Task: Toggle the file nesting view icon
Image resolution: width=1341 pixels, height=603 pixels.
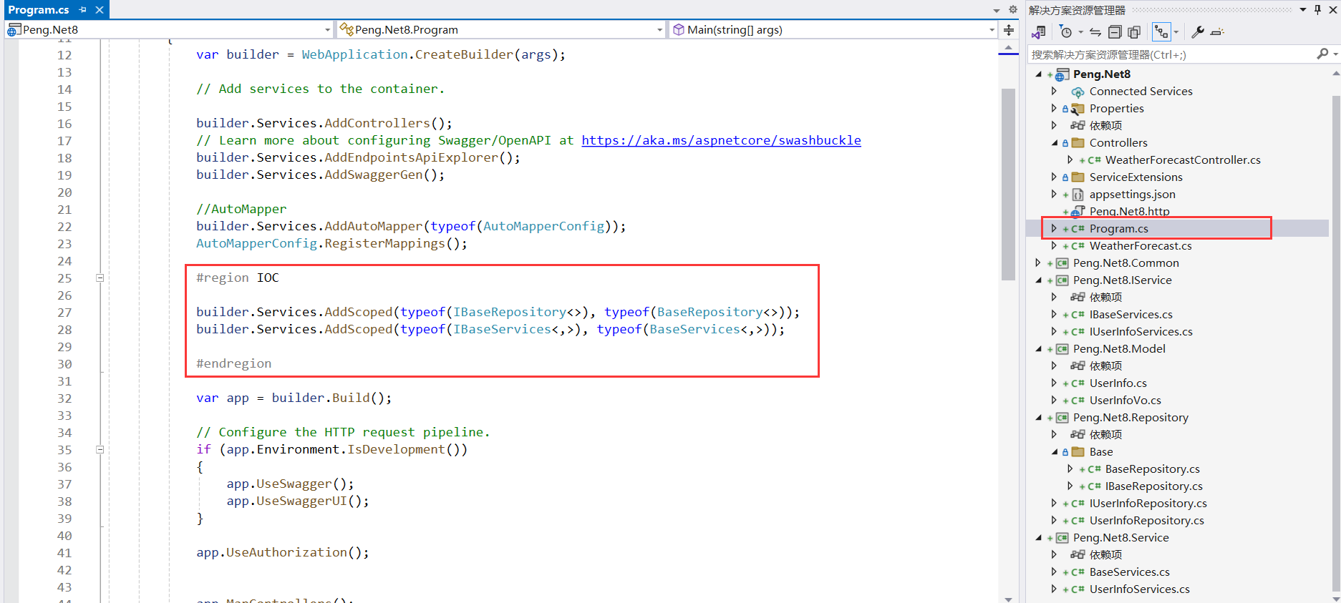Action: (x=1161, y=32)
